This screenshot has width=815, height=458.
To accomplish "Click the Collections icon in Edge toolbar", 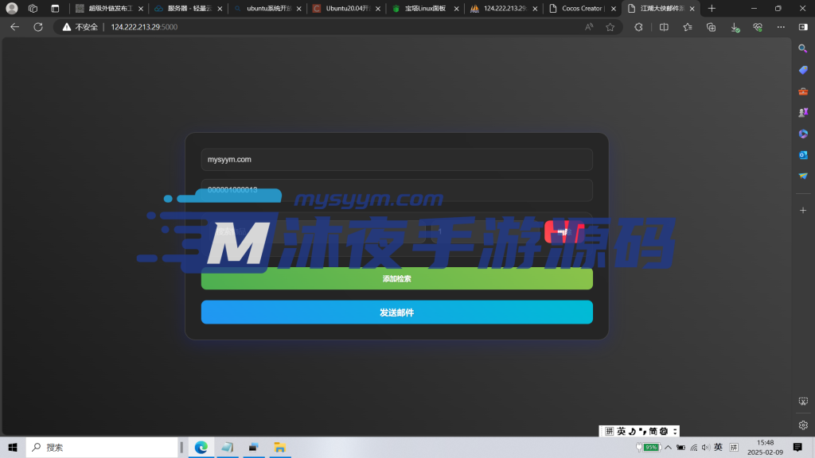I will tap(711, 26).
